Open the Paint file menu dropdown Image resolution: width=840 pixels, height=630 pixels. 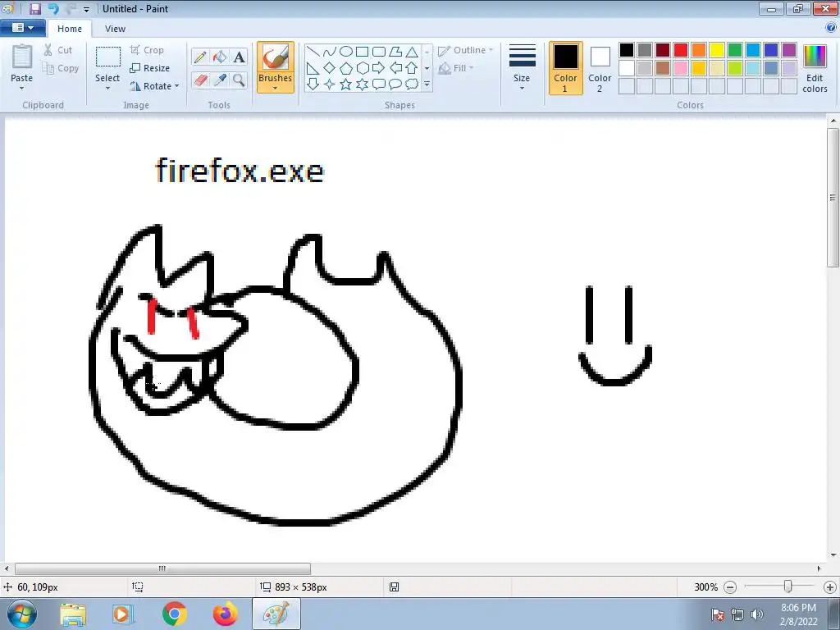coord(22,27)
